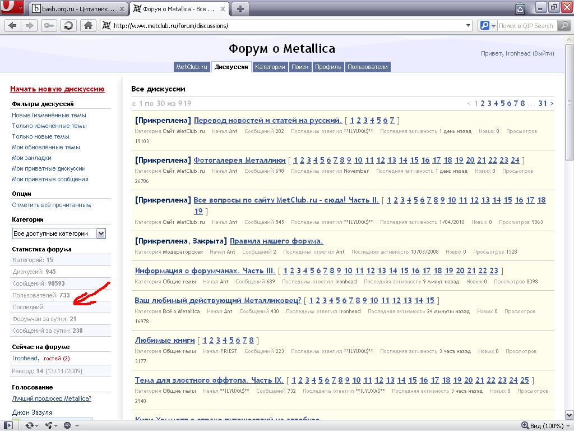Open the 'Пользователи' forum tab

coord(367,67)
